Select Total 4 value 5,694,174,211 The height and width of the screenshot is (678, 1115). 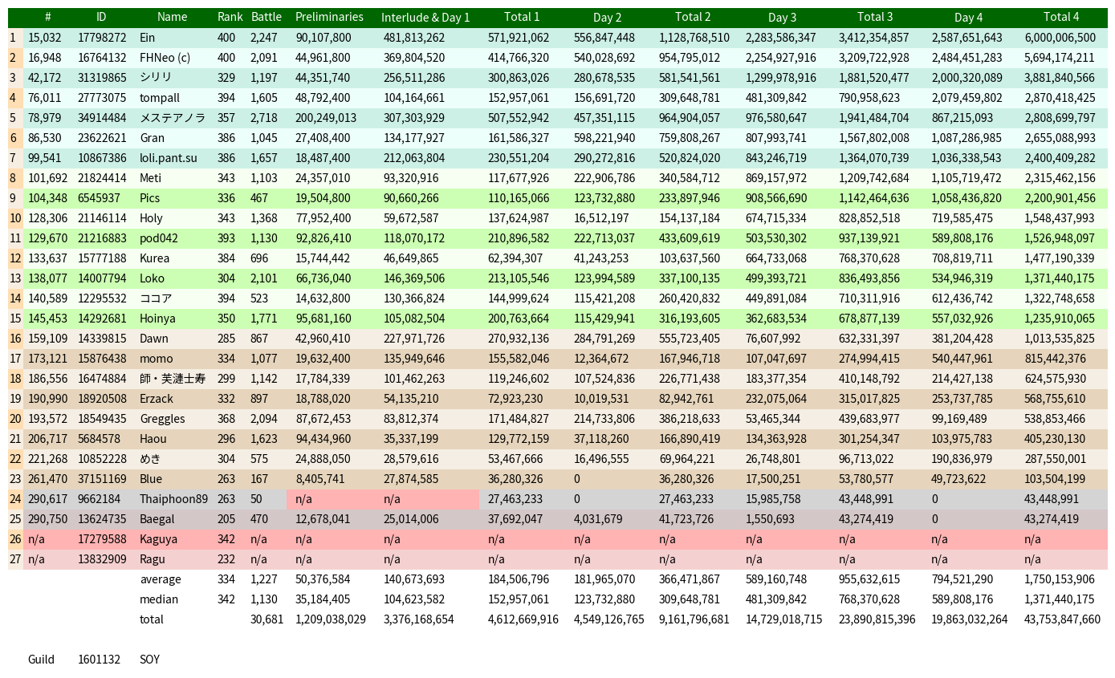[1060, 58]
